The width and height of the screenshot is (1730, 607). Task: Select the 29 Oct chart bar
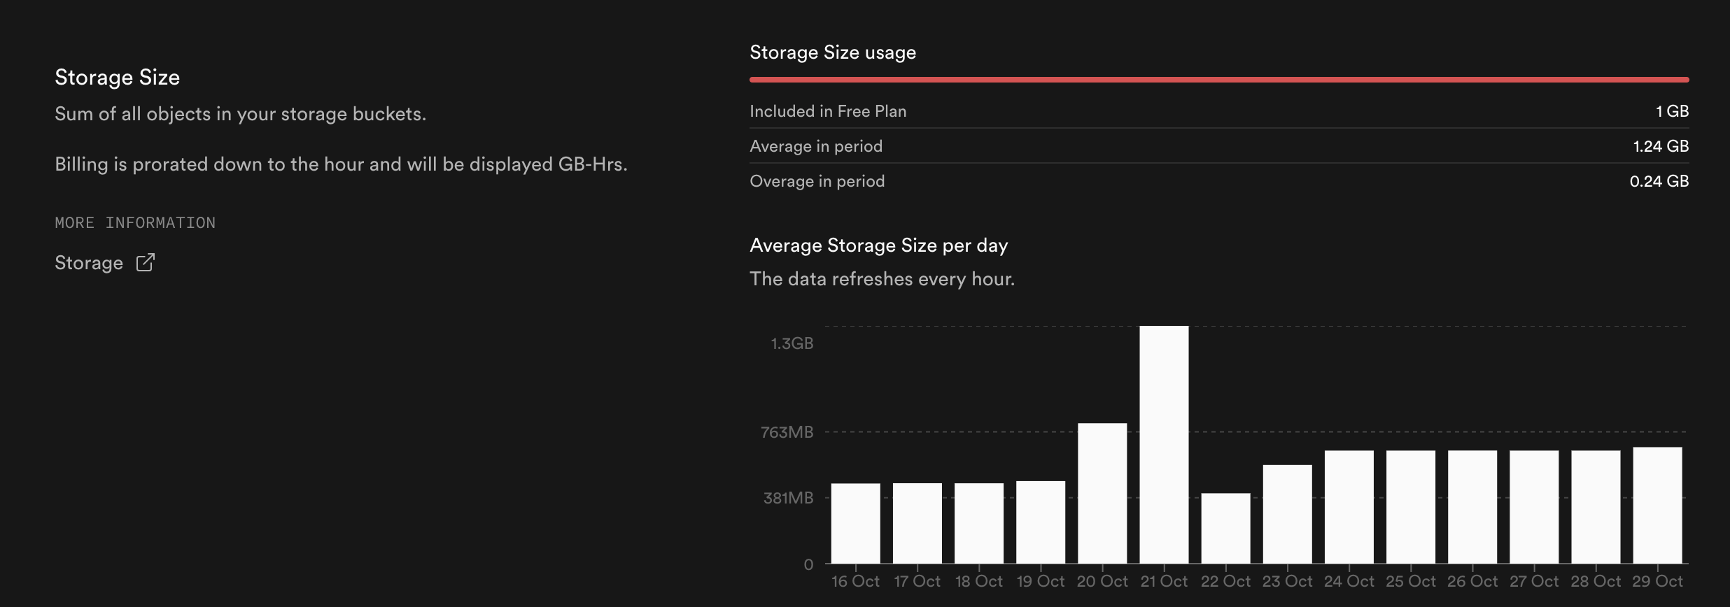1657,505
